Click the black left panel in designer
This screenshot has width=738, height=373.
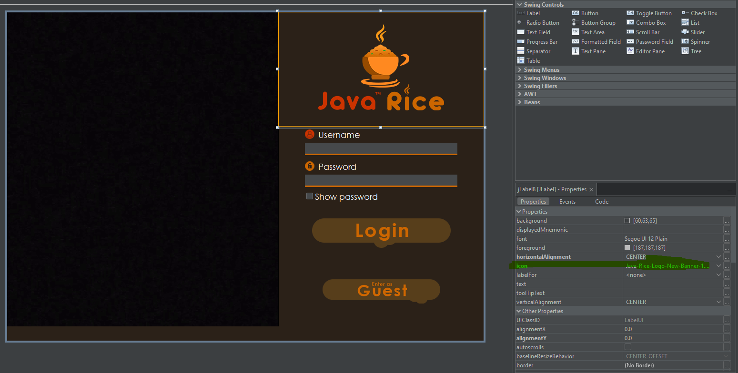click(x=143, y=169)
